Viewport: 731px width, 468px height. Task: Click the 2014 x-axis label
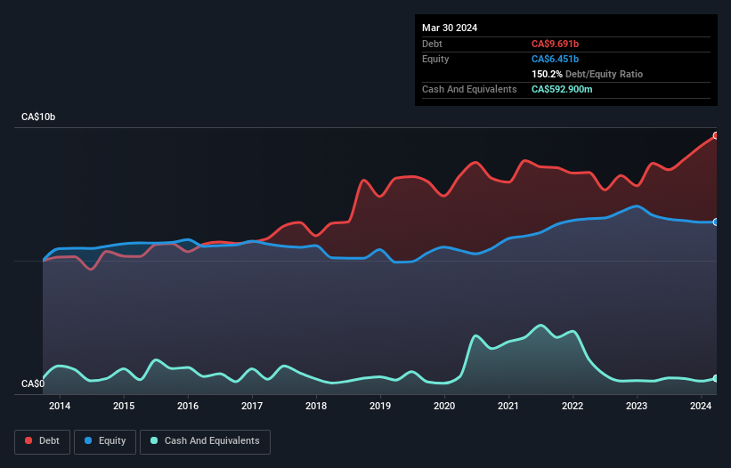(60, 406)
